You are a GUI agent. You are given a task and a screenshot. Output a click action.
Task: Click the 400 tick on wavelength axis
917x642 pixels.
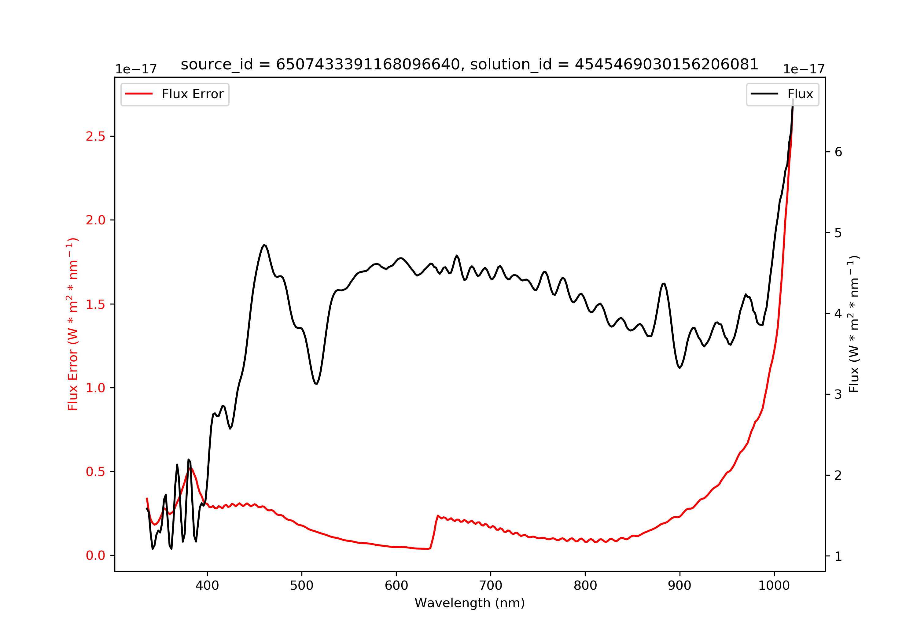pyautogui.click(x=207, y=586)
